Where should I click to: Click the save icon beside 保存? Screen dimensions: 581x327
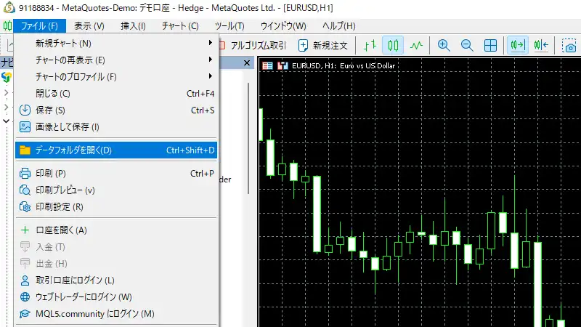[x=25, y=110]
